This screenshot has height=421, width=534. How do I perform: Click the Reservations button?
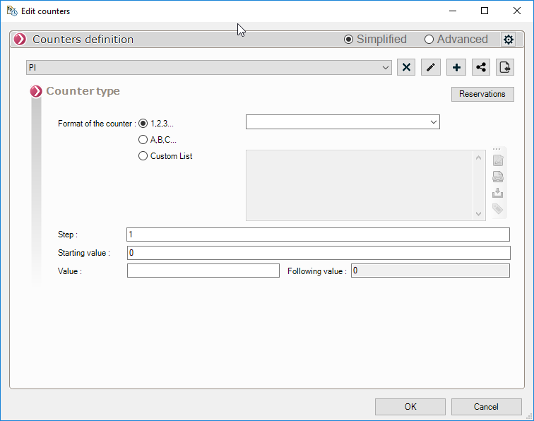tap(482, 94)
